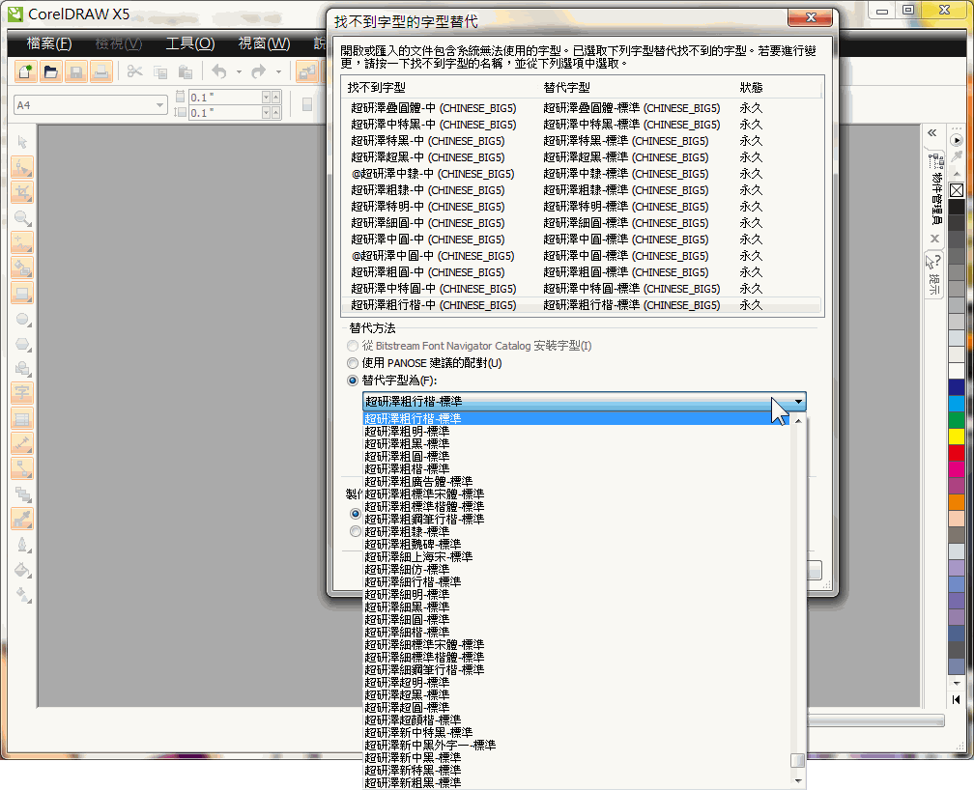Open the A4 page size dropdown
Screen dimensions: 974x790
point(160,104)
